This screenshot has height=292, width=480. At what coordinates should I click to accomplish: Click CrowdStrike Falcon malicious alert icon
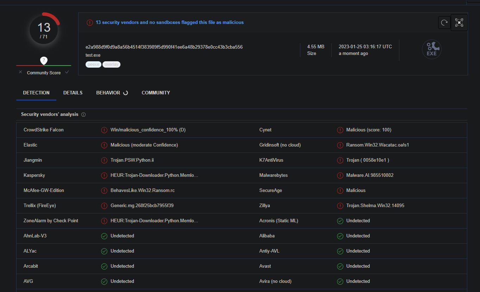pos(104,130)
